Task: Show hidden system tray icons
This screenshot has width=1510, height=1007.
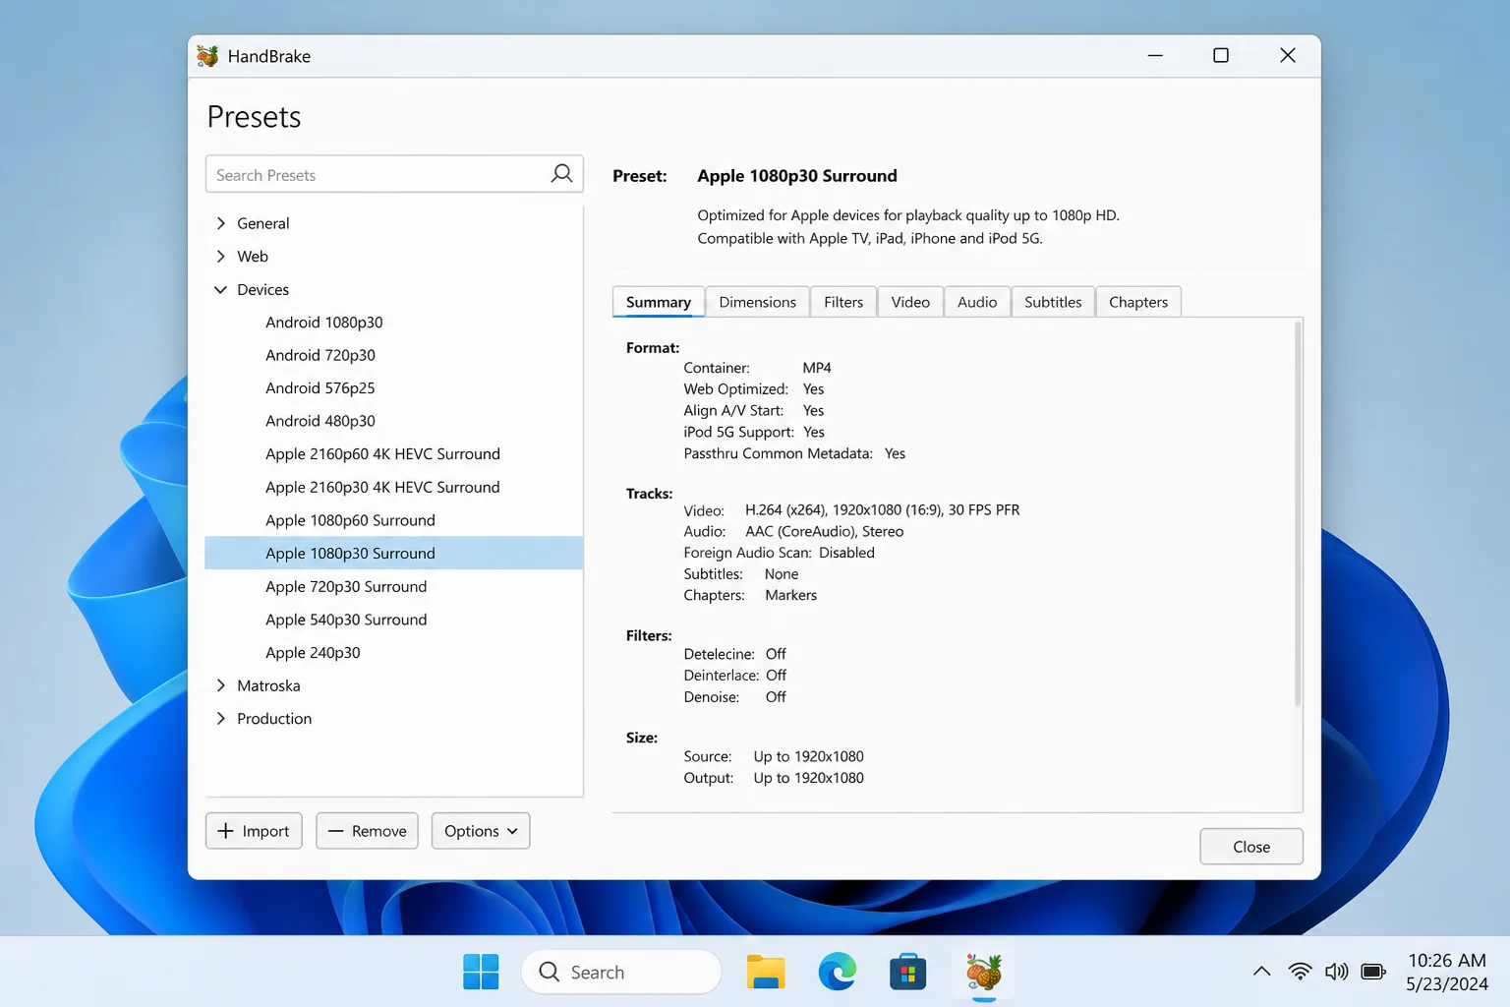Action: point(1261,972)
